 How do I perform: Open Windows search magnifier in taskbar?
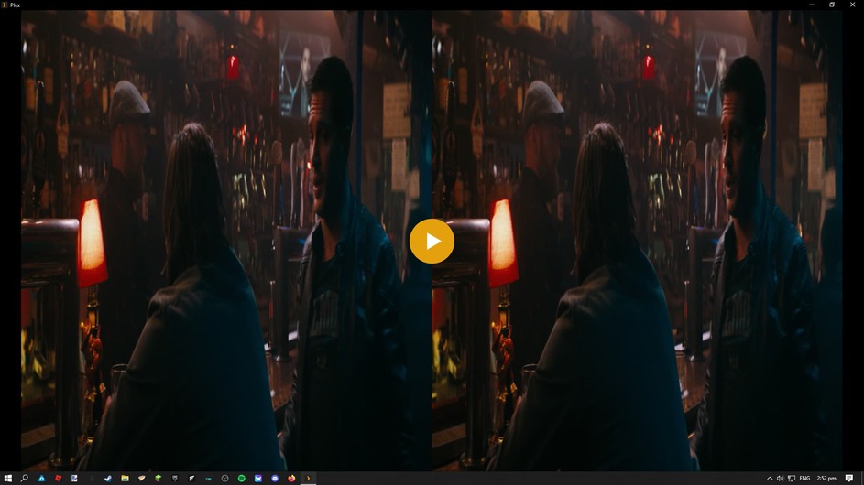[x=24, y=479]
